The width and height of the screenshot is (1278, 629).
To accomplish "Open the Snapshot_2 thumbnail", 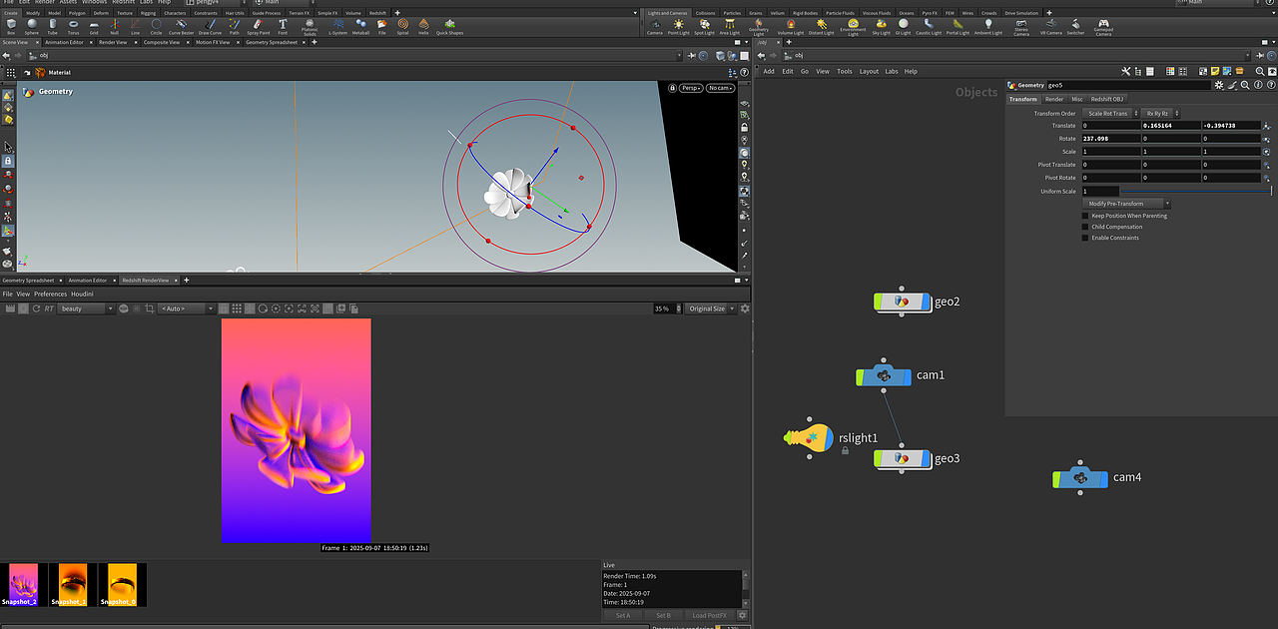I will (23, 584).
